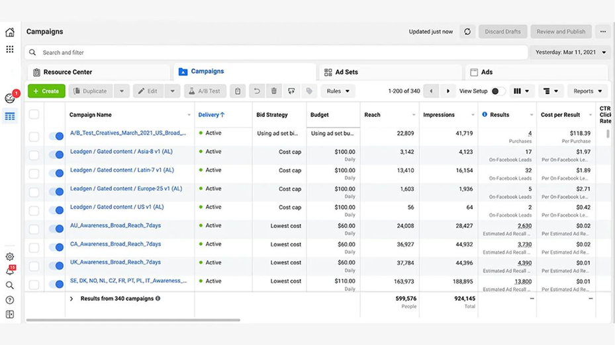Image resolution: width=615 pixels, height=345 pixels.
Task: Click the settings gear in the sidebar
Action: (10, 256)
